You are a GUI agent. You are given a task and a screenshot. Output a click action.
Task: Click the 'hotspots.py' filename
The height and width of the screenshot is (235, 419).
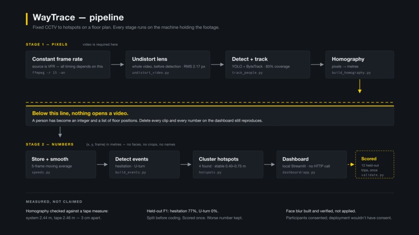(x=210, y=173)
